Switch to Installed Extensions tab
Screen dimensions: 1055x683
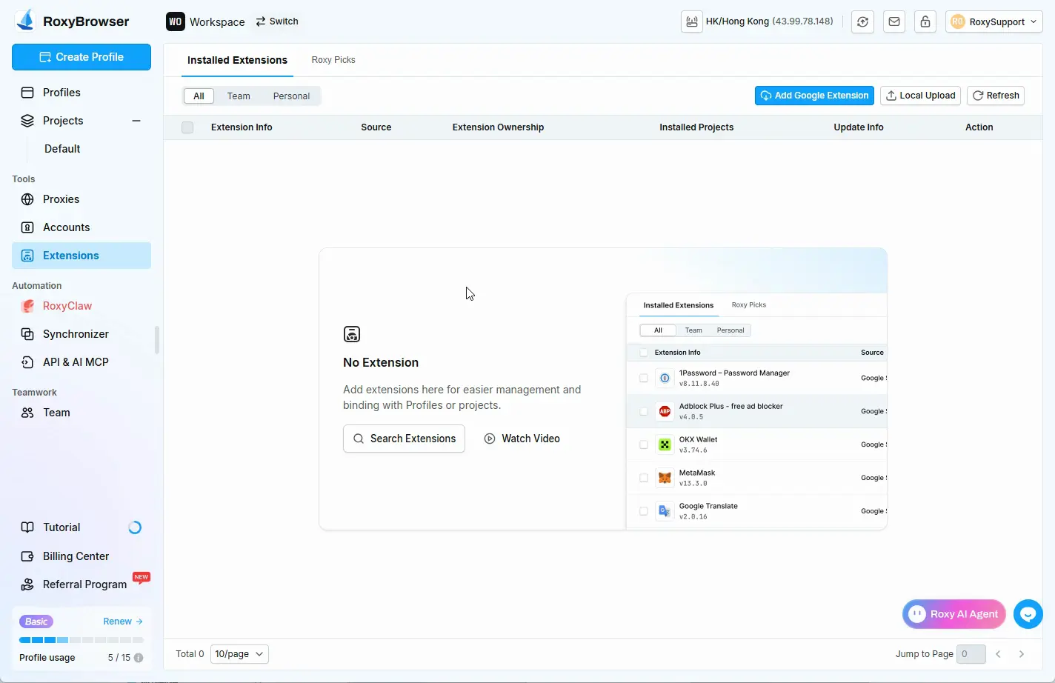[x=237, y=60]
